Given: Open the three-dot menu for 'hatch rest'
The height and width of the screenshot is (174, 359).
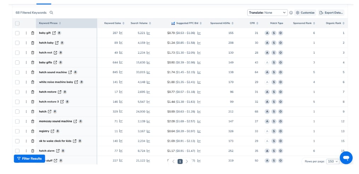Looking at the screenshot, I should tap(26, 53).
